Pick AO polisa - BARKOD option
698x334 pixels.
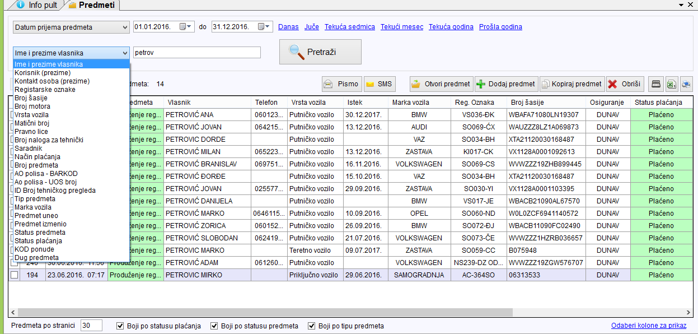coord(71,174)
